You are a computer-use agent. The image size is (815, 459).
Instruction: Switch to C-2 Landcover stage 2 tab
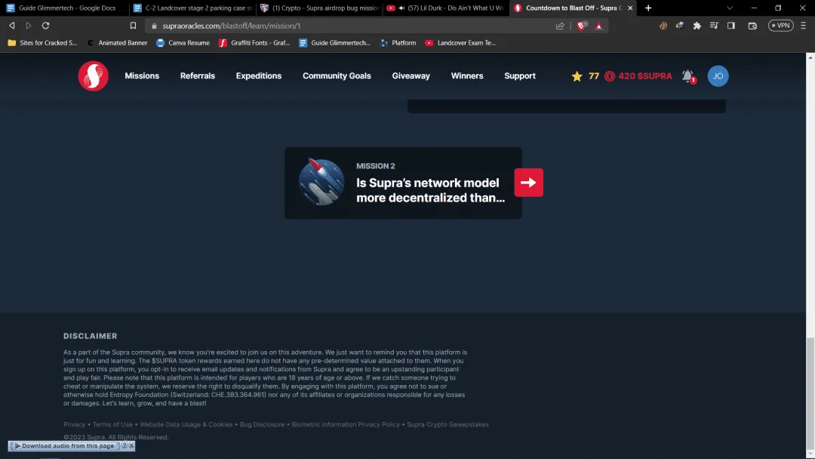pos(192,8)
